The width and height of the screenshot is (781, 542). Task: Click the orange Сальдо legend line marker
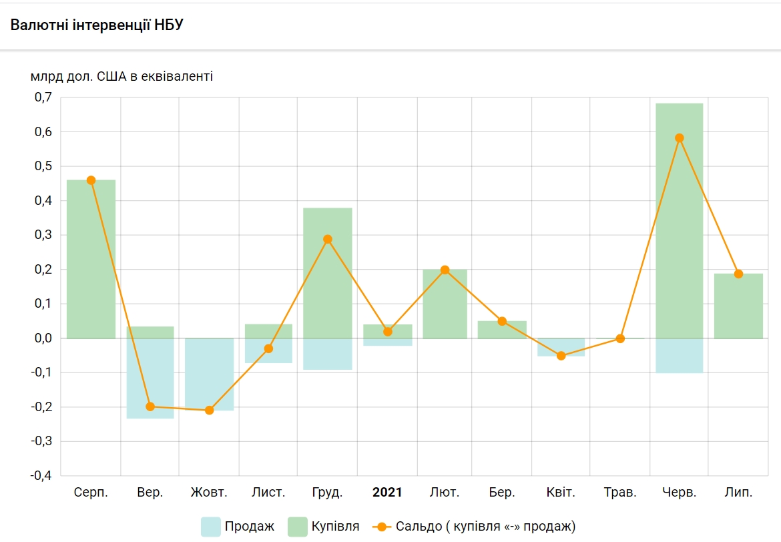(381, 527)
